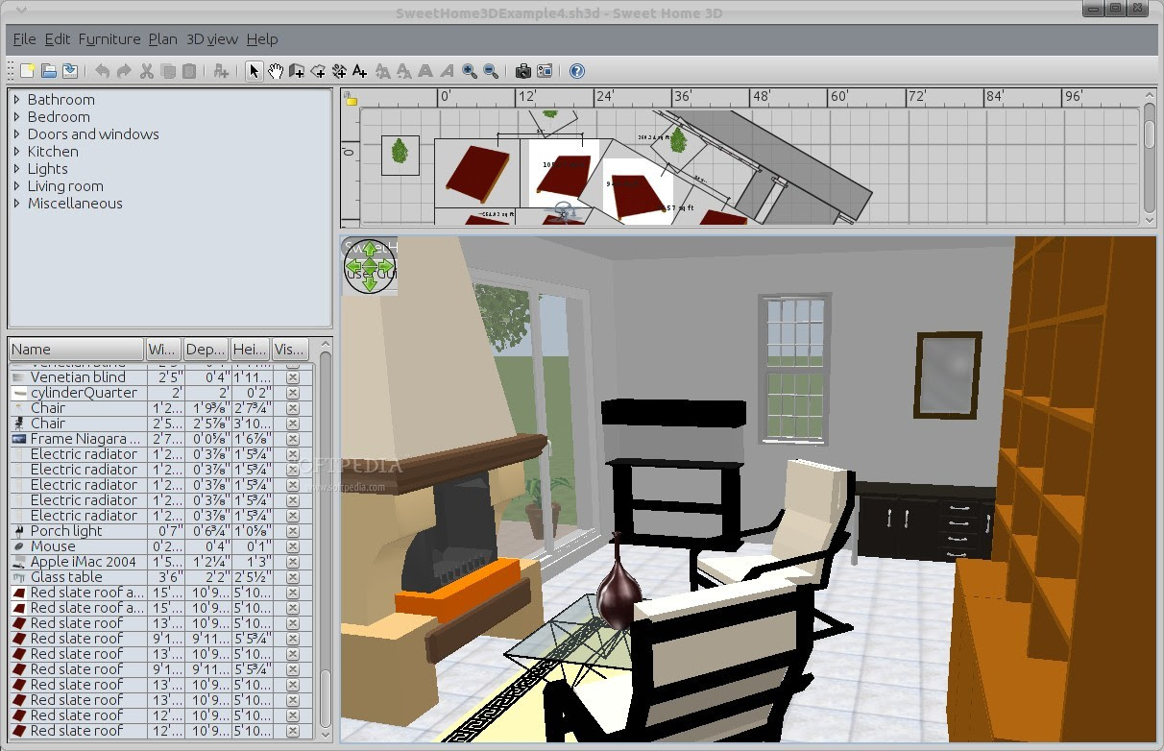
Task: Sort furniture by the Name column header
Action: pos(76,350)
